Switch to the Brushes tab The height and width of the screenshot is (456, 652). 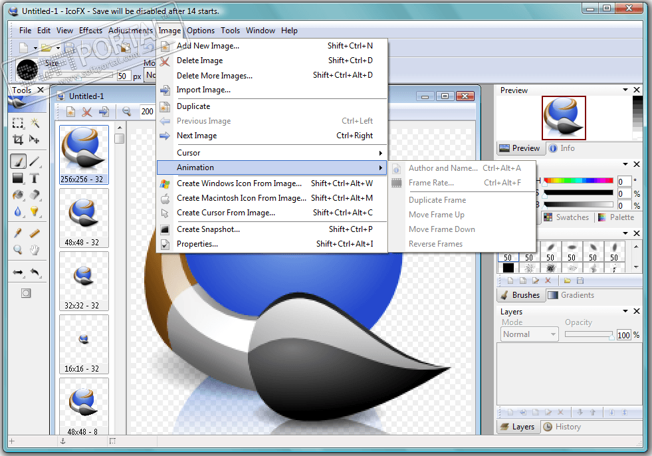pyautogui.click(x=520, y=295)
